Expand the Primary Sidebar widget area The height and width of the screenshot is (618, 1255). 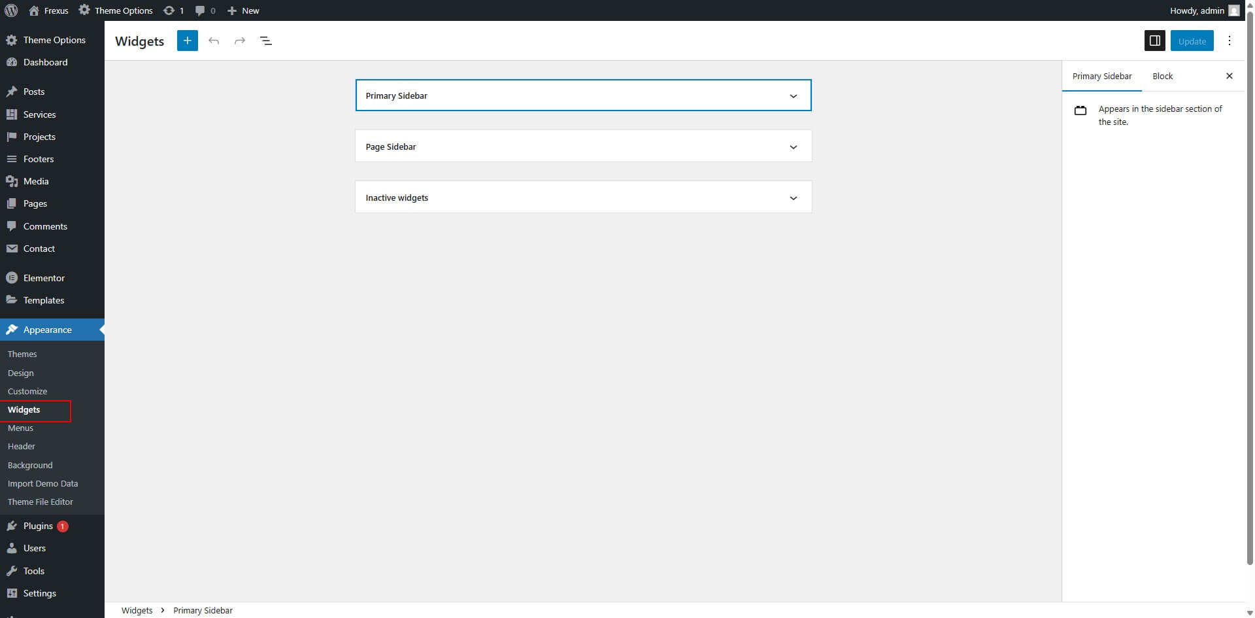click(793, 96)
